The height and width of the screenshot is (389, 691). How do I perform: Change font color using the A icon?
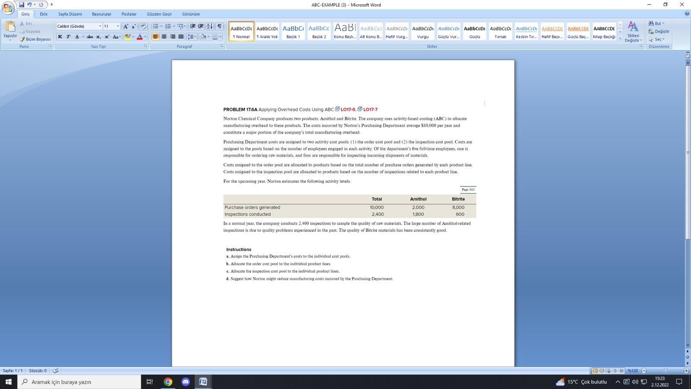click(x=139, y=36)
